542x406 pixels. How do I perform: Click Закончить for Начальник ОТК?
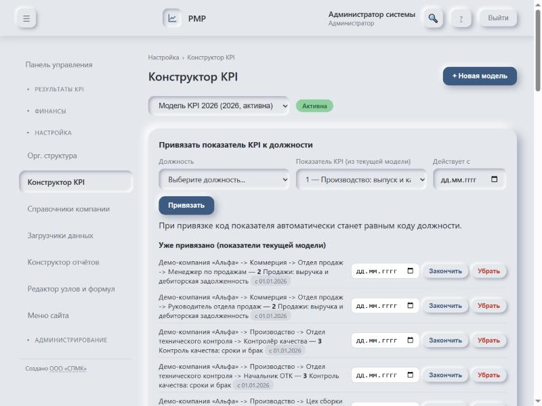coord(445,375)
